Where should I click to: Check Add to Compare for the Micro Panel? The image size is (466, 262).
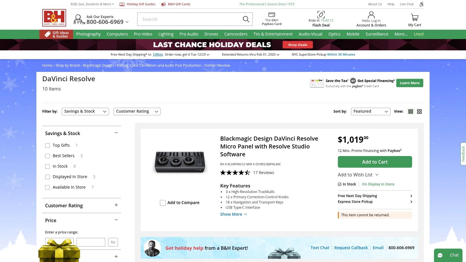(x=163, y=203)
